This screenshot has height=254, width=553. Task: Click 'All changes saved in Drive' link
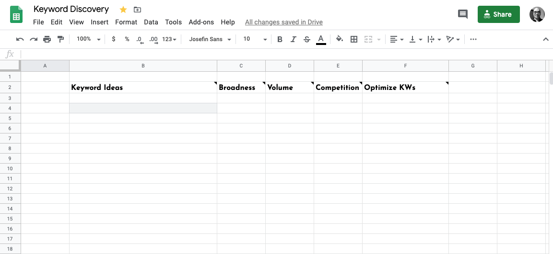click(x=284, y=22)
